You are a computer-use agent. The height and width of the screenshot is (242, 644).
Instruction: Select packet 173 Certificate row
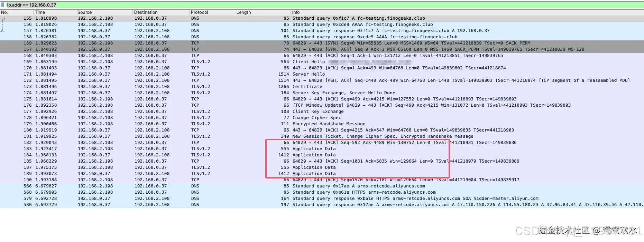point(322,87)
